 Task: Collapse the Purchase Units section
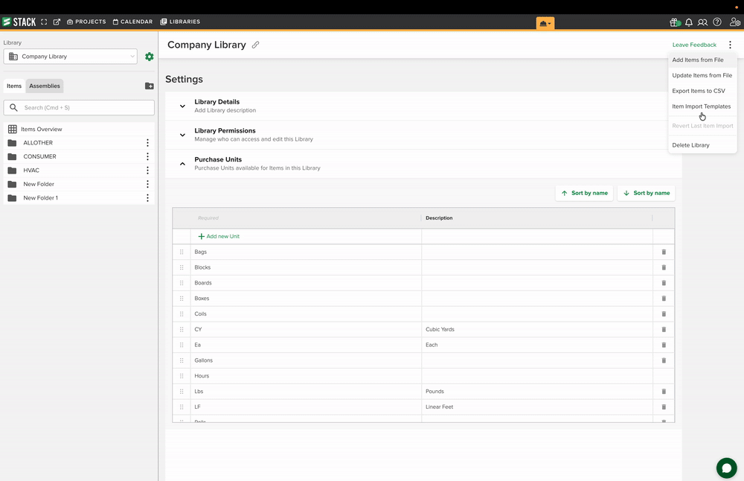pos(182,164)
